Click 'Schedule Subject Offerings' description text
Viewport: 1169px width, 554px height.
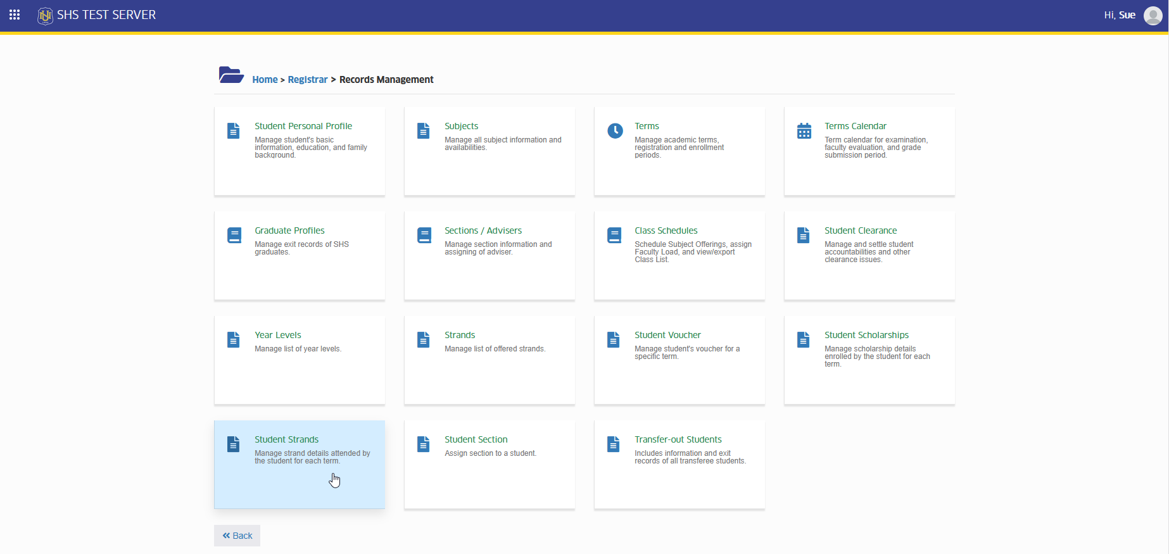[x=693, y=252]
